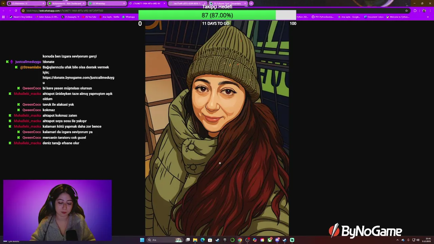Open the Steam'e Hoş Geldiniz bookmark
This screenshot has height=244, width=434.
pyautogui.click(x=21, y=17)
